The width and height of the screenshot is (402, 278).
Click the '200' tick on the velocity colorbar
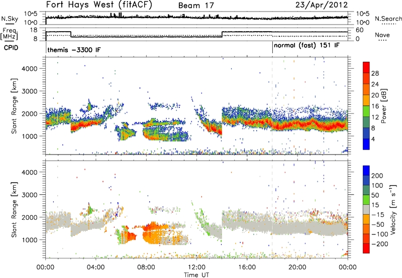point(377,176)
